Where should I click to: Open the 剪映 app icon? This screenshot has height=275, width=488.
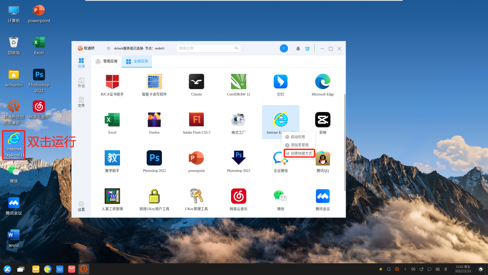tap(323, 120)
